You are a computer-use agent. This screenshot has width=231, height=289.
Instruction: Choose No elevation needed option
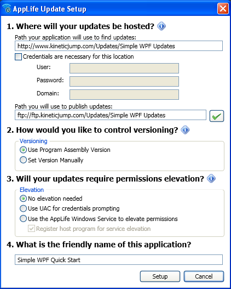(23, 199)
